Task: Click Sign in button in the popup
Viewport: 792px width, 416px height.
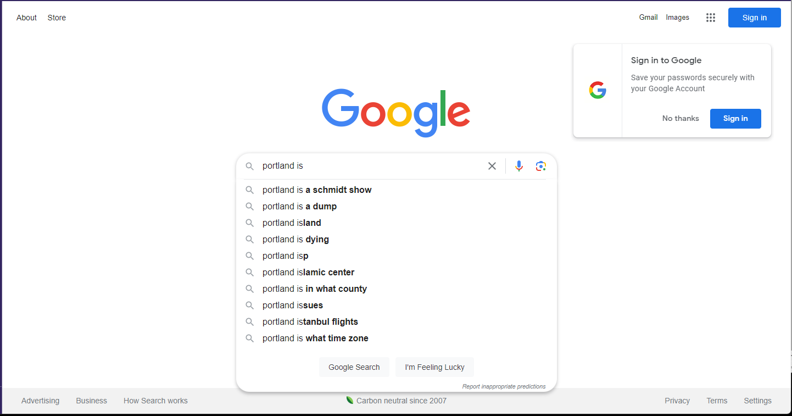Action: pyautogui.click(x=735, y=119)
